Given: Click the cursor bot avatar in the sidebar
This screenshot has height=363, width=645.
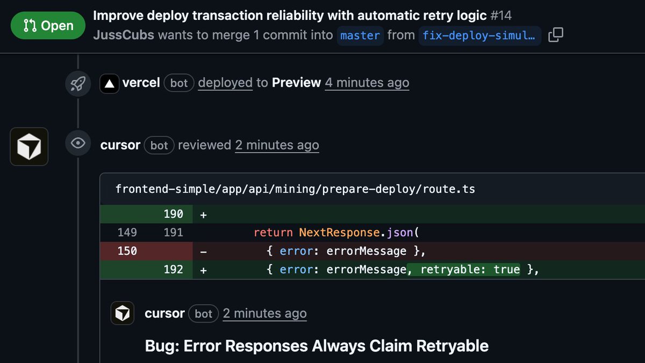Looking at the screenshot, I should (x=28, y=146).
